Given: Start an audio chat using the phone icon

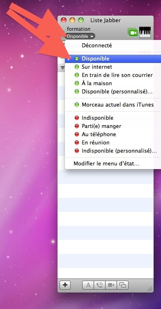Looking at the screenshot, I should click(x=99, y=285).
